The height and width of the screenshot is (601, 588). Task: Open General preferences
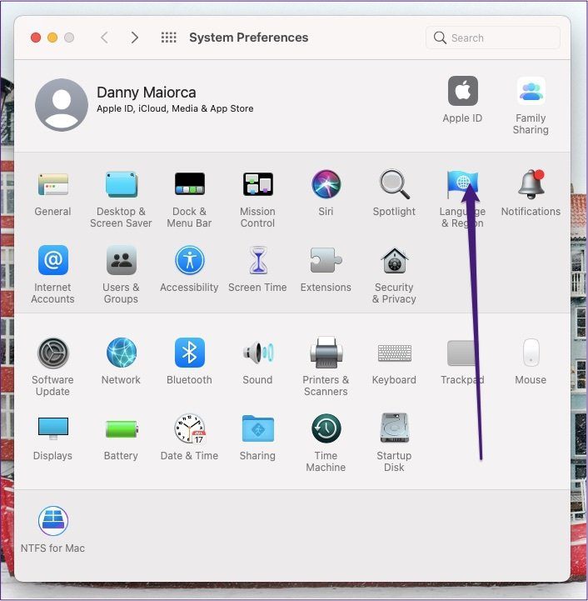[52, 184]
